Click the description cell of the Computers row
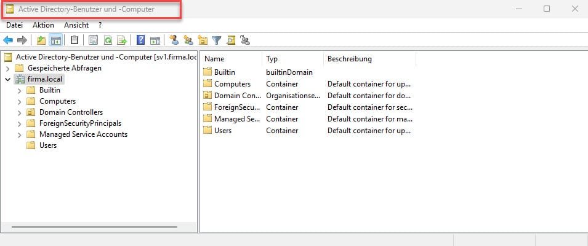This screenshot has width=588, height=246. (369, 84)
